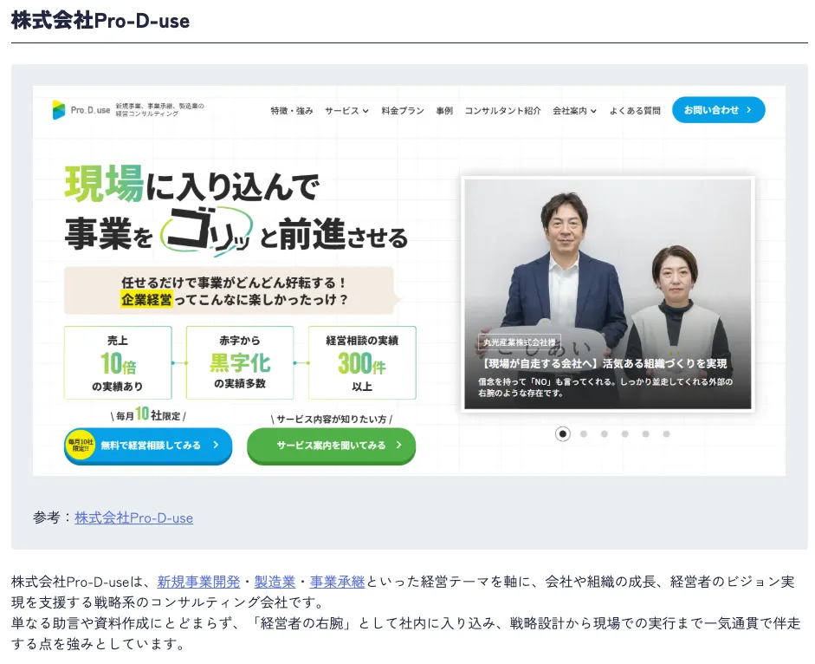Click the yellow 毎月10社限定 badge icon
Screen dimensions: 815x664
(79, 444)
